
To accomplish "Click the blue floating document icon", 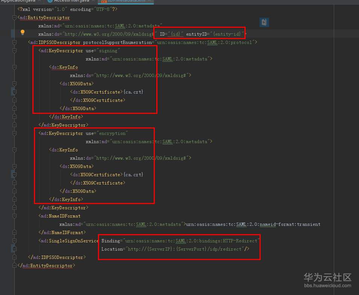I will (264, 22).
